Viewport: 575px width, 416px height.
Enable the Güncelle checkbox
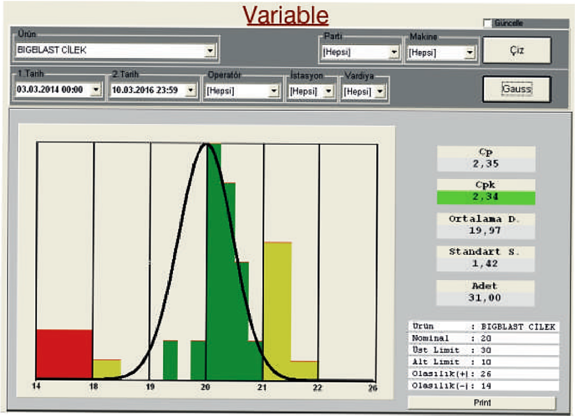click(487, 23)
